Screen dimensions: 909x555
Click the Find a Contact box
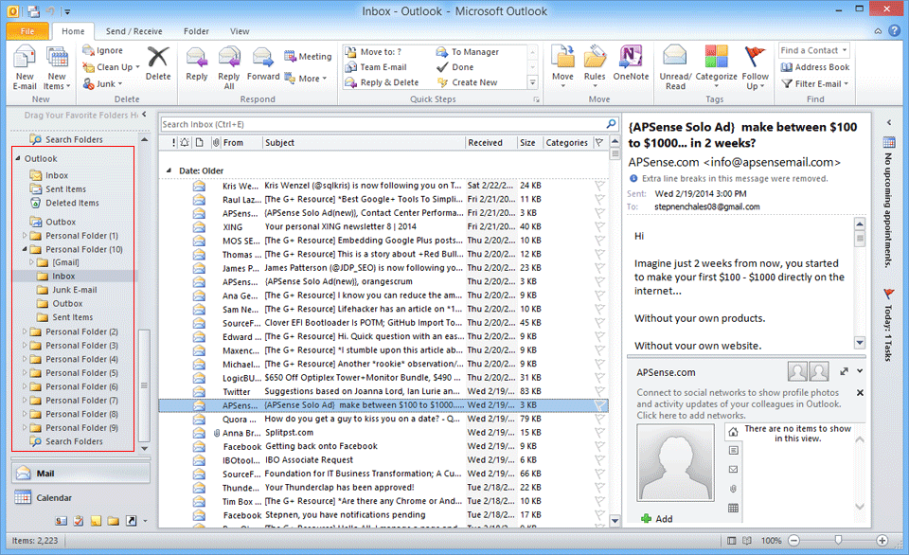813,50
